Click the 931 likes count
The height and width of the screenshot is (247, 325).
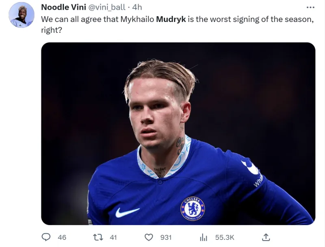click(x=166, y=237)
